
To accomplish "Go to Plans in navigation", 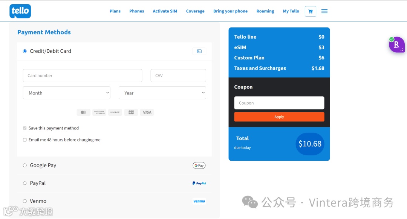I will click(115, 11).
